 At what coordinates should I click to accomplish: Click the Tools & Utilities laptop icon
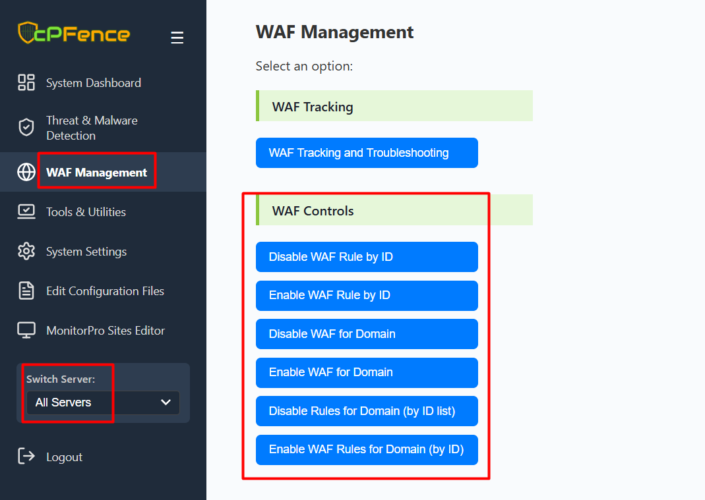click(26, 211)
